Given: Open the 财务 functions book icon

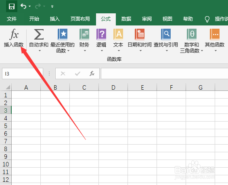Looking at the screenshot, I should click(84, 34).
